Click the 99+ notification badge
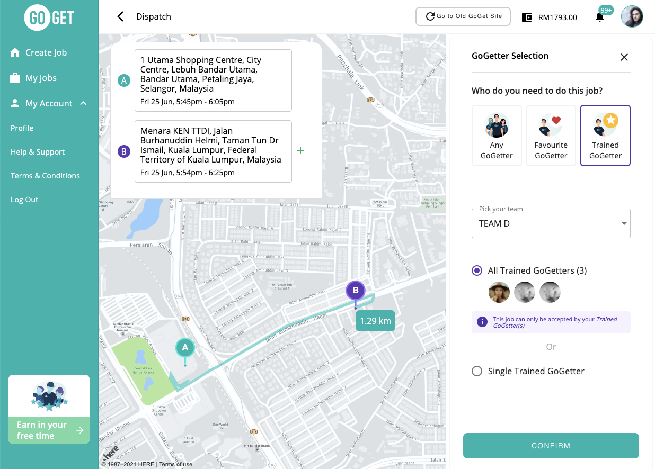Viewport: 655px width, 469px height. point(606,10)
